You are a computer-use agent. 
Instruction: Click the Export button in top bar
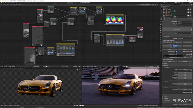click(x=83, y=3)
